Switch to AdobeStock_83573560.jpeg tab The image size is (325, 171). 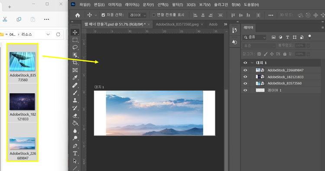click(x=177, y=24)
